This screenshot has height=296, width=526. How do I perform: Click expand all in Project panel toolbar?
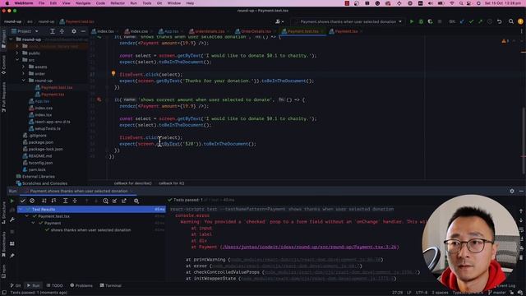(53, 31)
